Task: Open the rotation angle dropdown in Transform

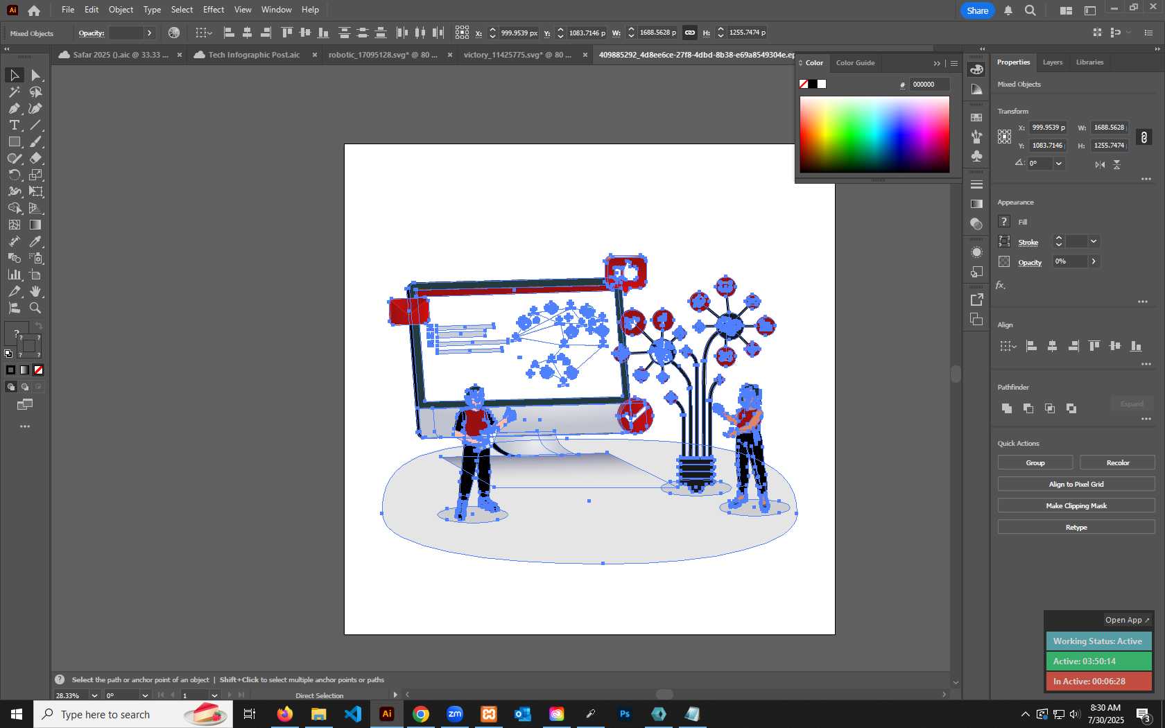Action: pyautogui.click(x=1058, y=164)
